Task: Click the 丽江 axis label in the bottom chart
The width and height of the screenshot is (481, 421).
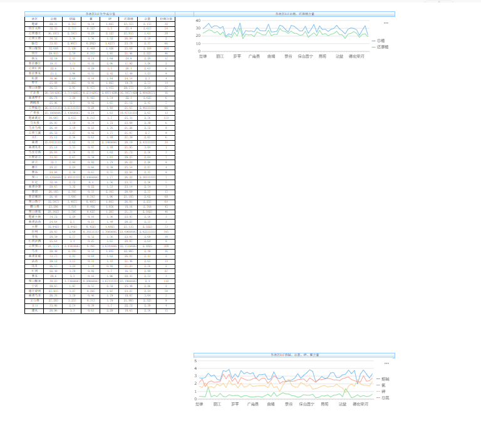Action: click(217, 404)
